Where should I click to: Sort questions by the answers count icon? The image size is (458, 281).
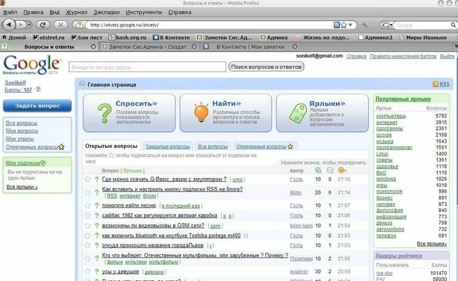click(318, 170)
